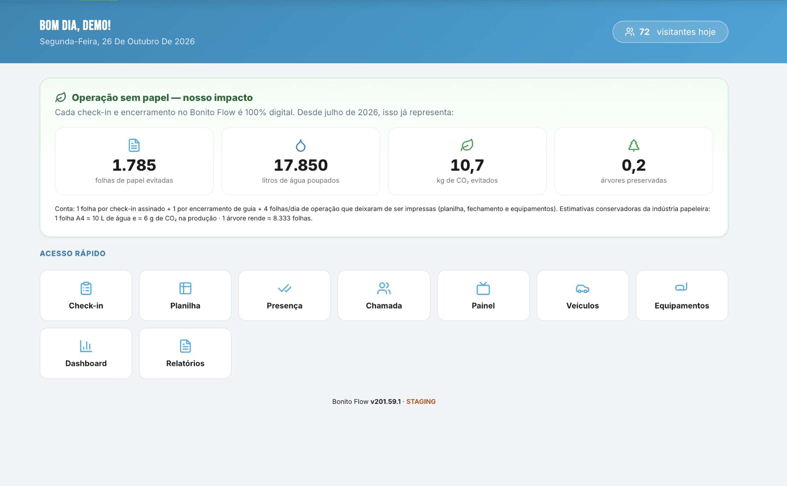
Task: Open the Relatórios label
Action: (185, 363)
